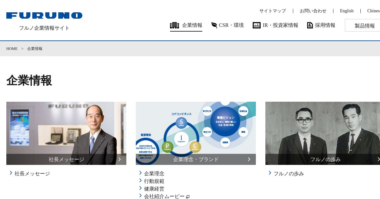Click the chevron before the 健康経営 link
Screen dimensions: 380x199
tap(141, 188)
